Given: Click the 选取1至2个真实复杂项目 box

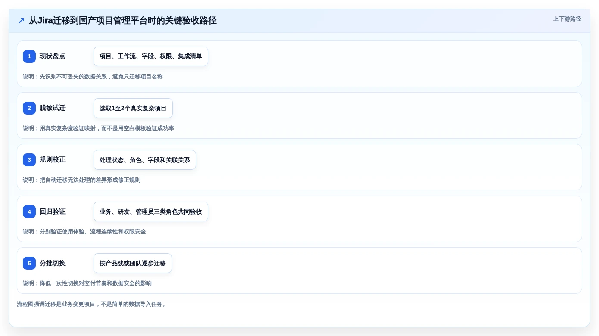Looking at the screenshot, I should click(133, 108).
